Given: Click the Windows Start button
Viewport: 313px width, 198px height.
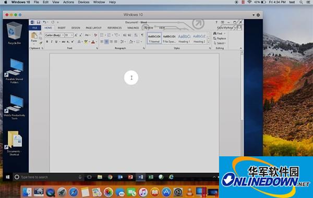Looking at the screenshot, I should [x=8, y=177].
